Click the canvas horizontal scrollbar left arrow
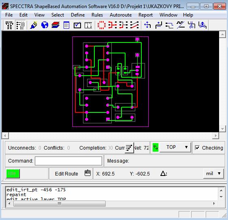 [x=5, y=136]
